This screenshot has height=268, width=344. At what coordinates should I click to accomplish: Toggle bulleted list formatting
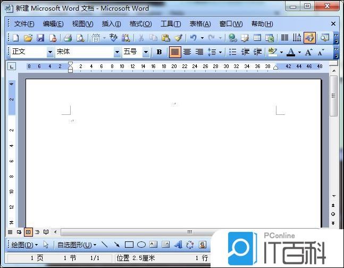pyautogui.click(x=232, y=52)
